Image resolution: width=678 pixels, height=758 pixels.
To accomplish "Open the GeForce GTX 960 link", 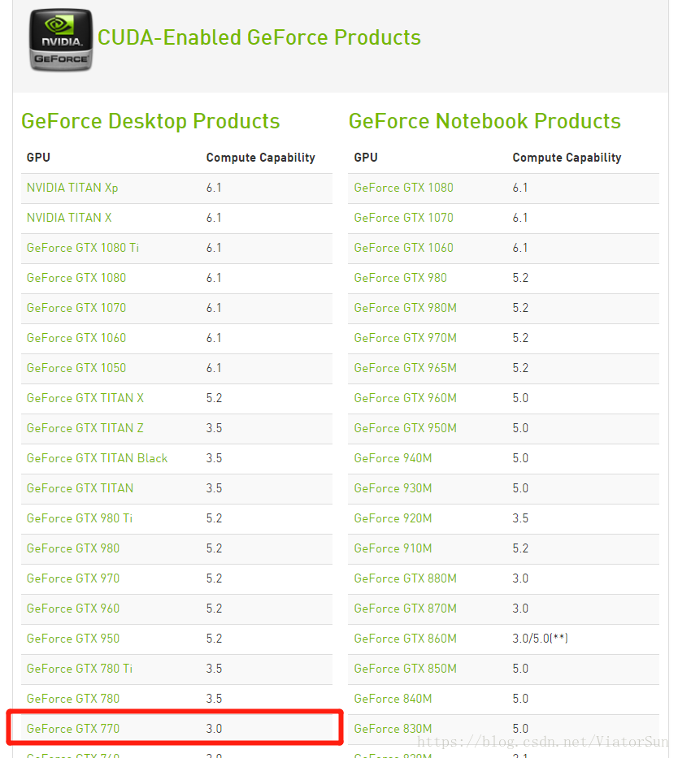I will 73,609.
